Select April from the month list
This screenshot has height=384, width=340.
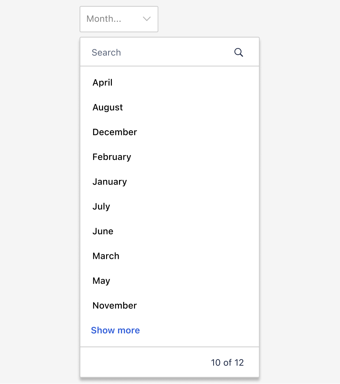tap(102, 83)
